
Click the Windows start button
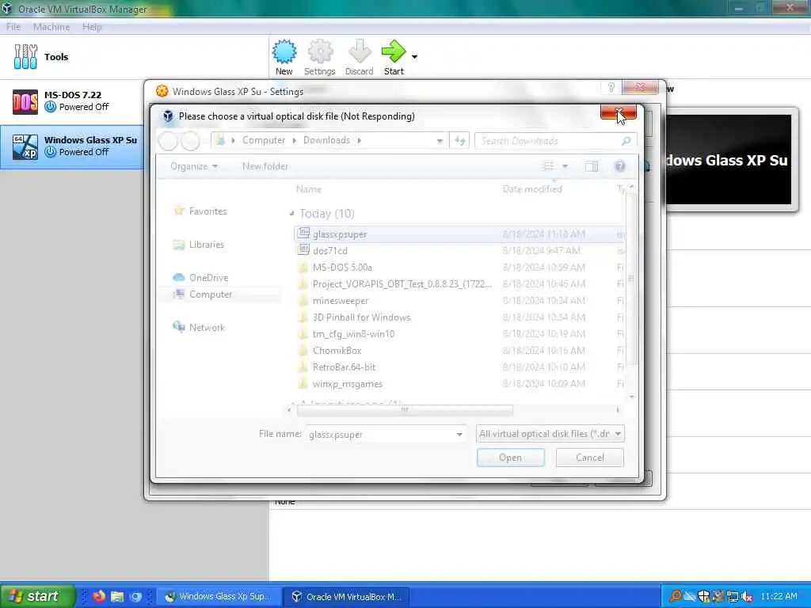pyautogui.click(x=38, y=596)
